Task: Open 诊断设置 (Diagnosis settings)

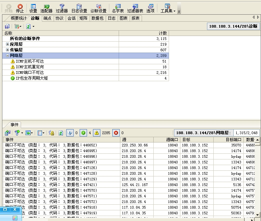Action: coord(99,8)
